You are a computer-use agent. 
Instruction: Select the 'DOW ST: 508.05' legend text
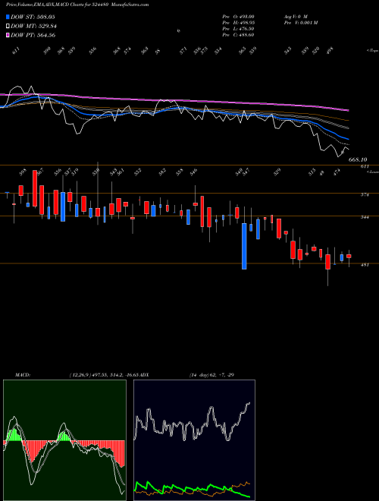pyautogui.click(x=33, y=17)
